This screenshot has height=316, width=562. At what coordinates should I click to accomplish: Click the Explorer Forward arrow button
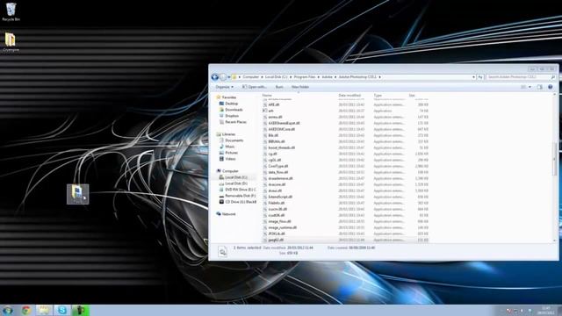(x=223, y=77)
